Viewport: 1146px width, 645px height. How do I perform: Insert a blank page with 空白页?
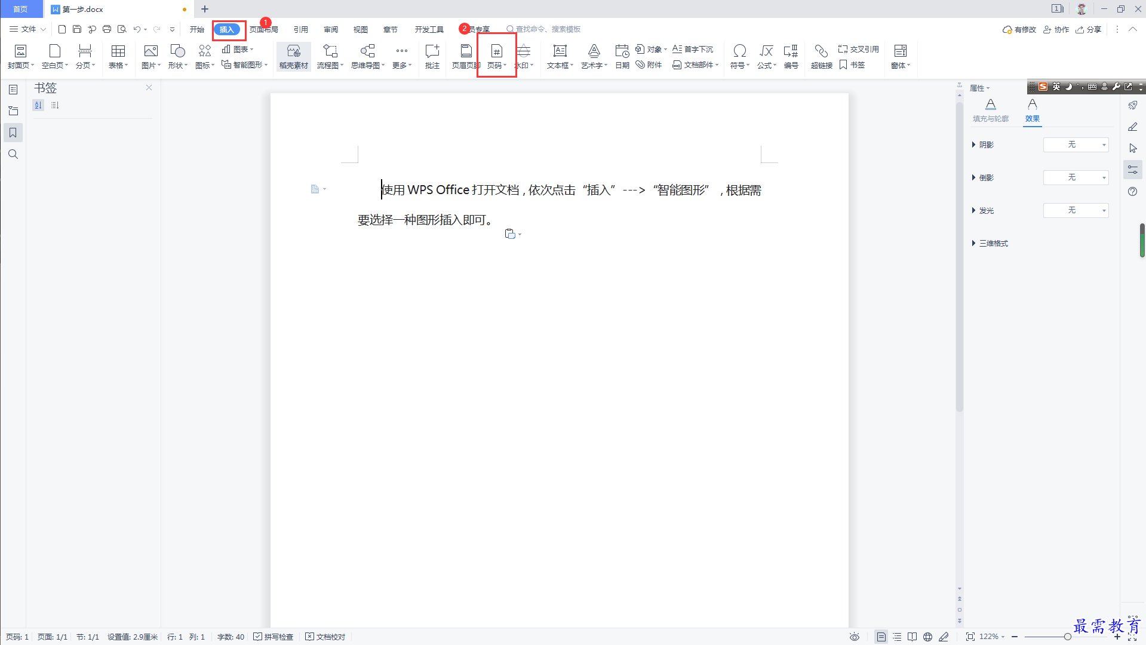[x=55, y=57]
